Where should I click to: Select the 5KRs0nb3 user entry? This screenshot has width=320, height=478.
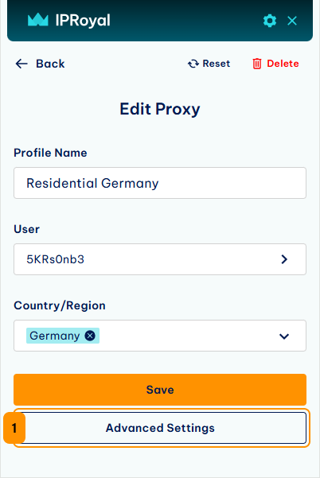160,259
